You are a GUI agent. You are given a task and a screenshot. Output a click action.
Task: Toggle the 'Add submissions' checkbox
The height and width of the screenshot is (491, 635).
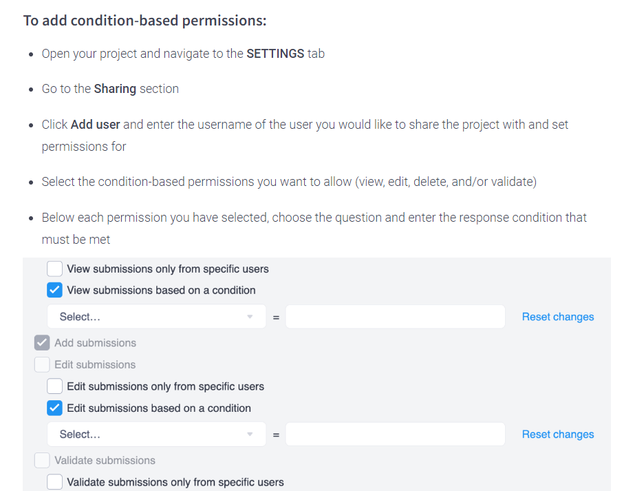[42, 342]
